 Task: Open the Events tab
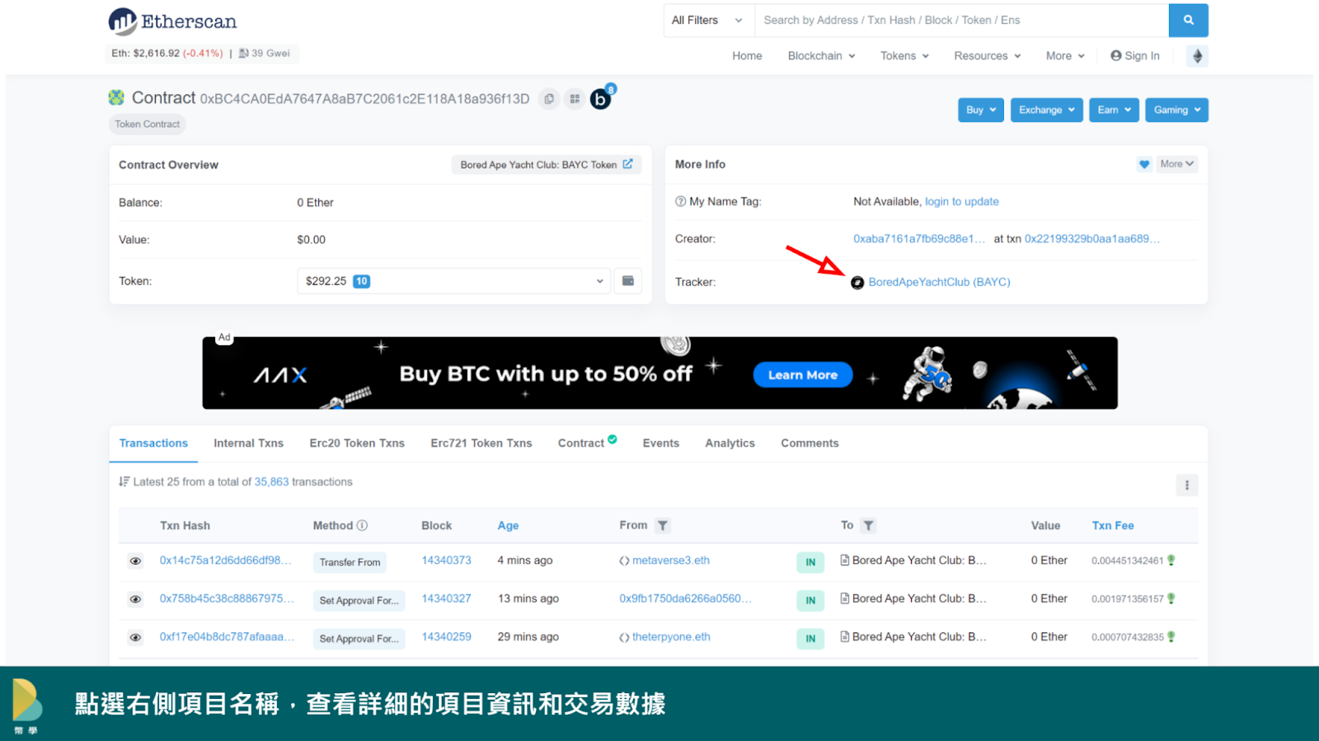(661, 443)
